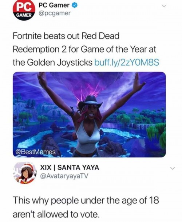
Task: Click the blue verified badge
Action: click(75, 5)
